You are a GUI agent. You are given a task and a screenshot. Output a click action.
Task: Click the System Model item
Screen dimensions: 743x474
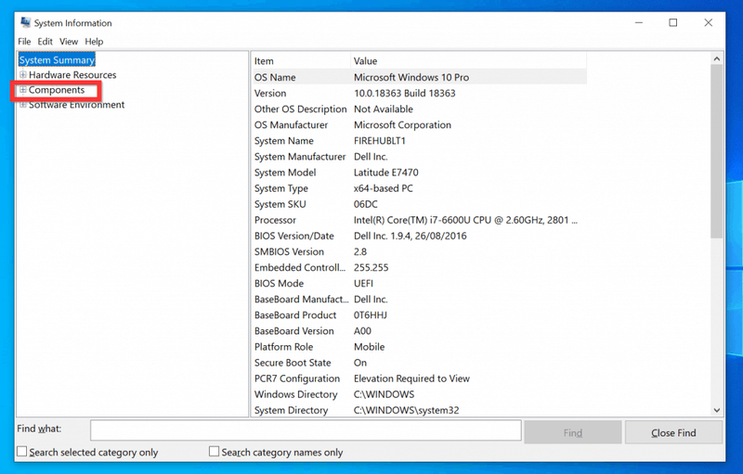pos(285,173)
